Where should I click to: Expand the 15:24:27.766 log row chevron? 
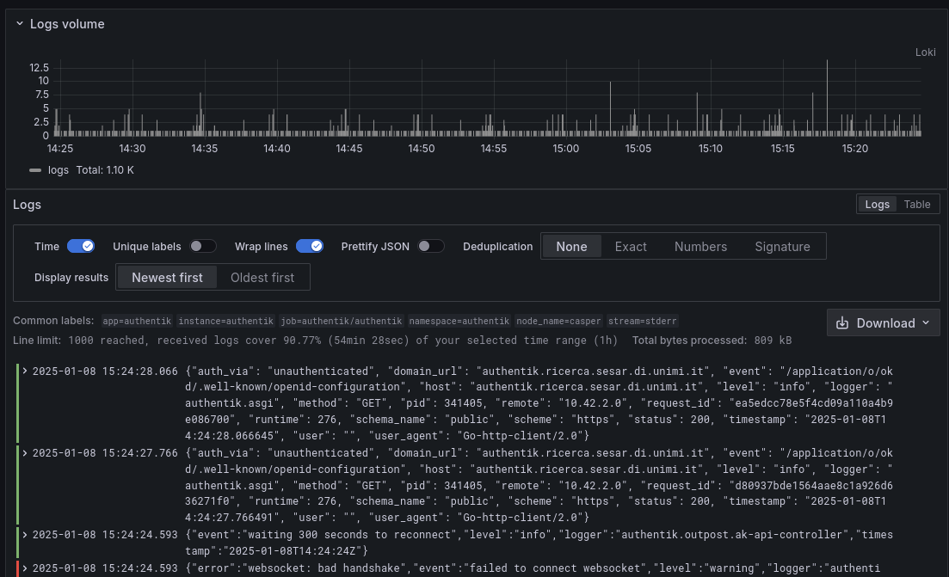[x=25, y=453]
